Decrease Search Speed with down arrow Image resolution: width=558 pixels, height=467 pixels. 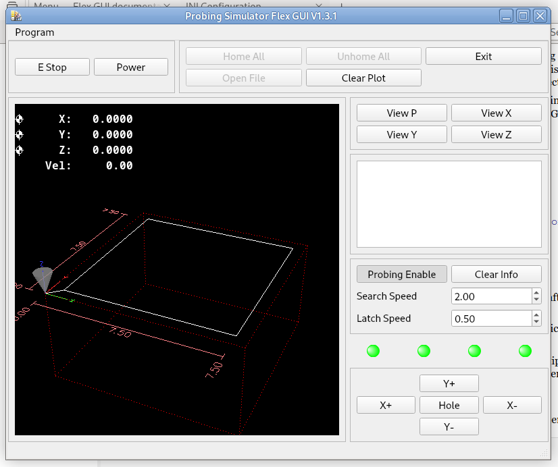(x=536, y=300)
